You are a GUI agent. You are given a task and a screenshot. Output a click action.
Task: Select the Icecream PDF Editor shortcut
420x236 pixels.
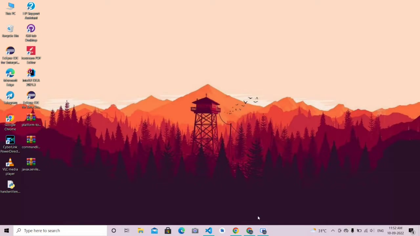tap(31, 55)
